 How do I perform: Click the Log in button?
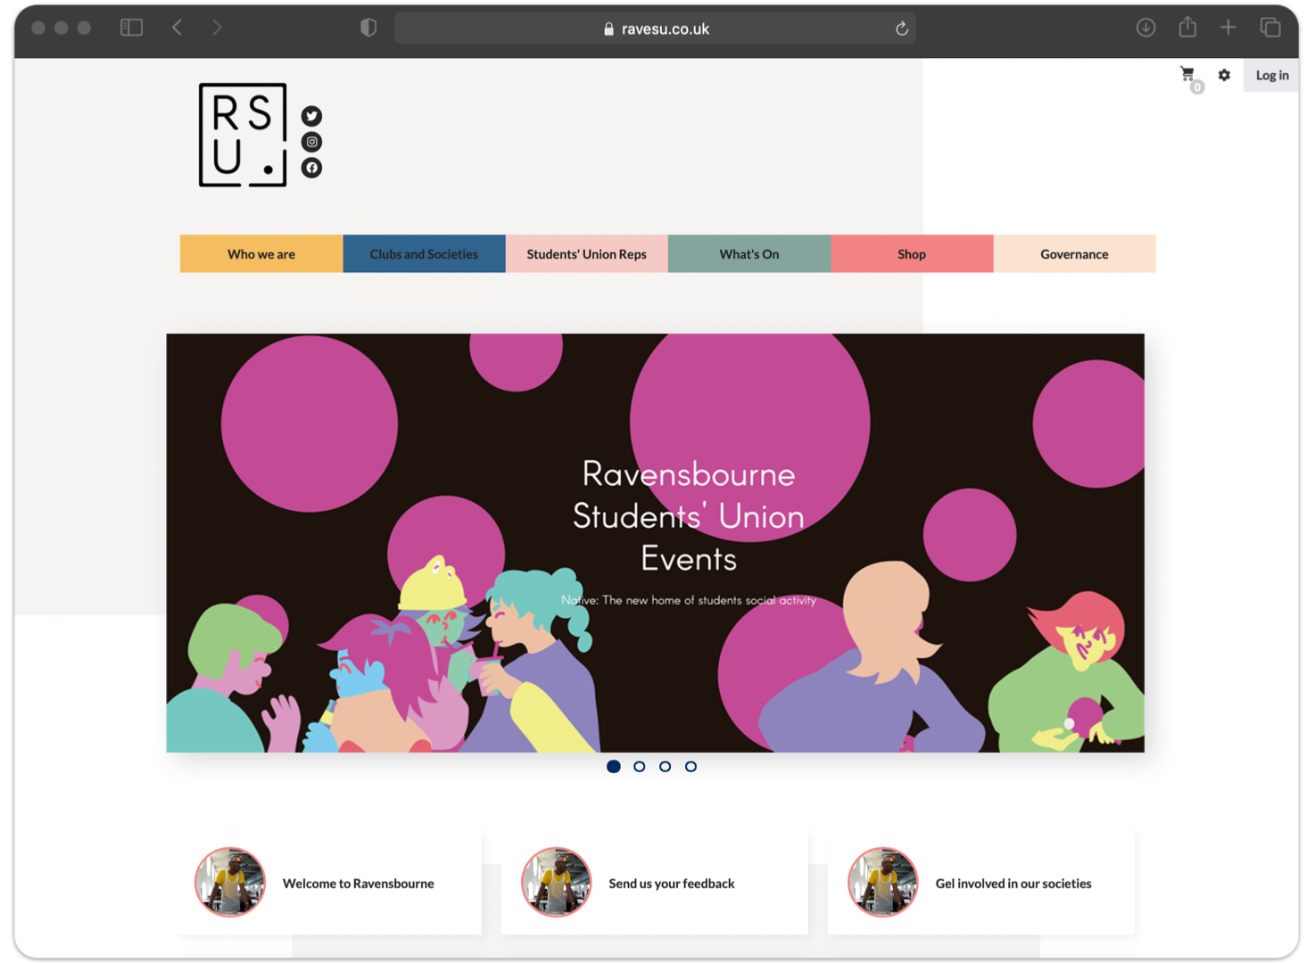pyautogui.click(x=1271, y=75)
